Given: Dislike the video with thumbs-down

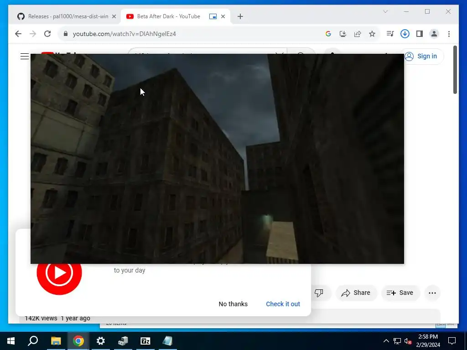Looking at the screenshot, I should (319, 293).
